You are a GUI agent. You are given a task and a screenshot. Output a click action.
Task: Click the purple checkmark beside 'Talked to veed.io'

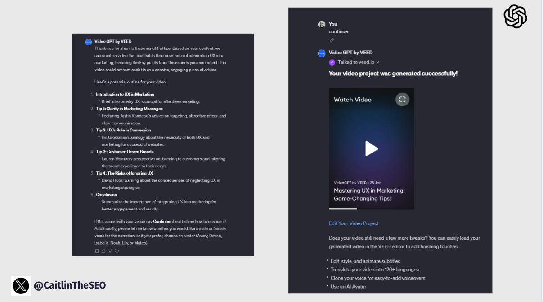332,62
